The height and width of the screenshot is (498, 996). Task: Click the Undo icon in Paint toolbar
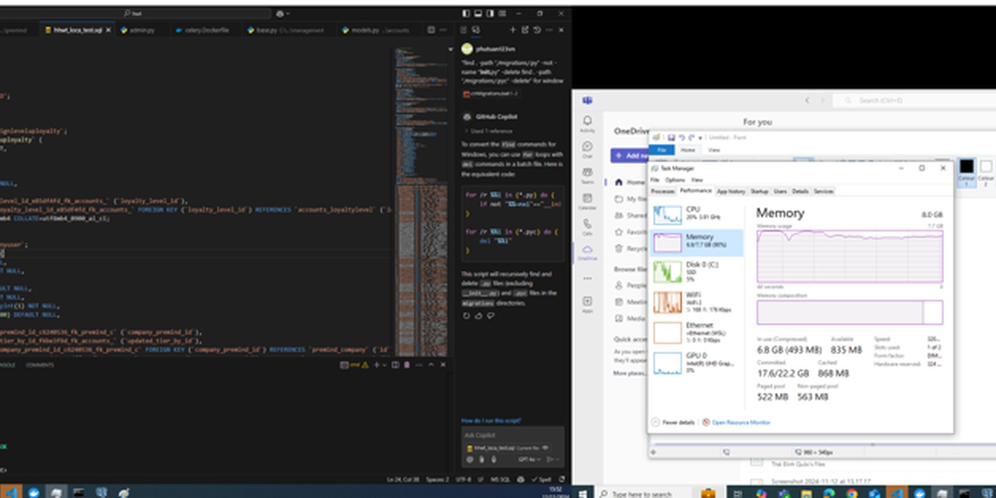click(683, 137)
